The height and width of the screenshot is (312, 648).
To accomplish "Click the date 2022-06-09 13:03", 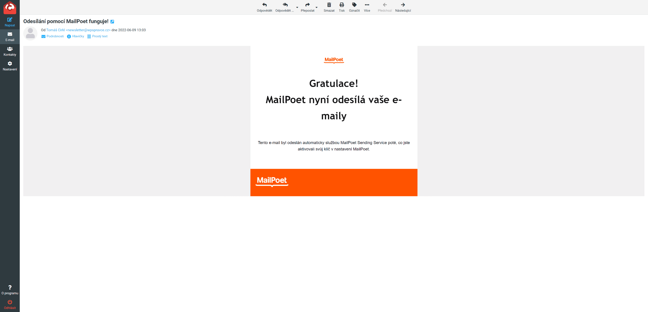I will (x=132, y=30).
